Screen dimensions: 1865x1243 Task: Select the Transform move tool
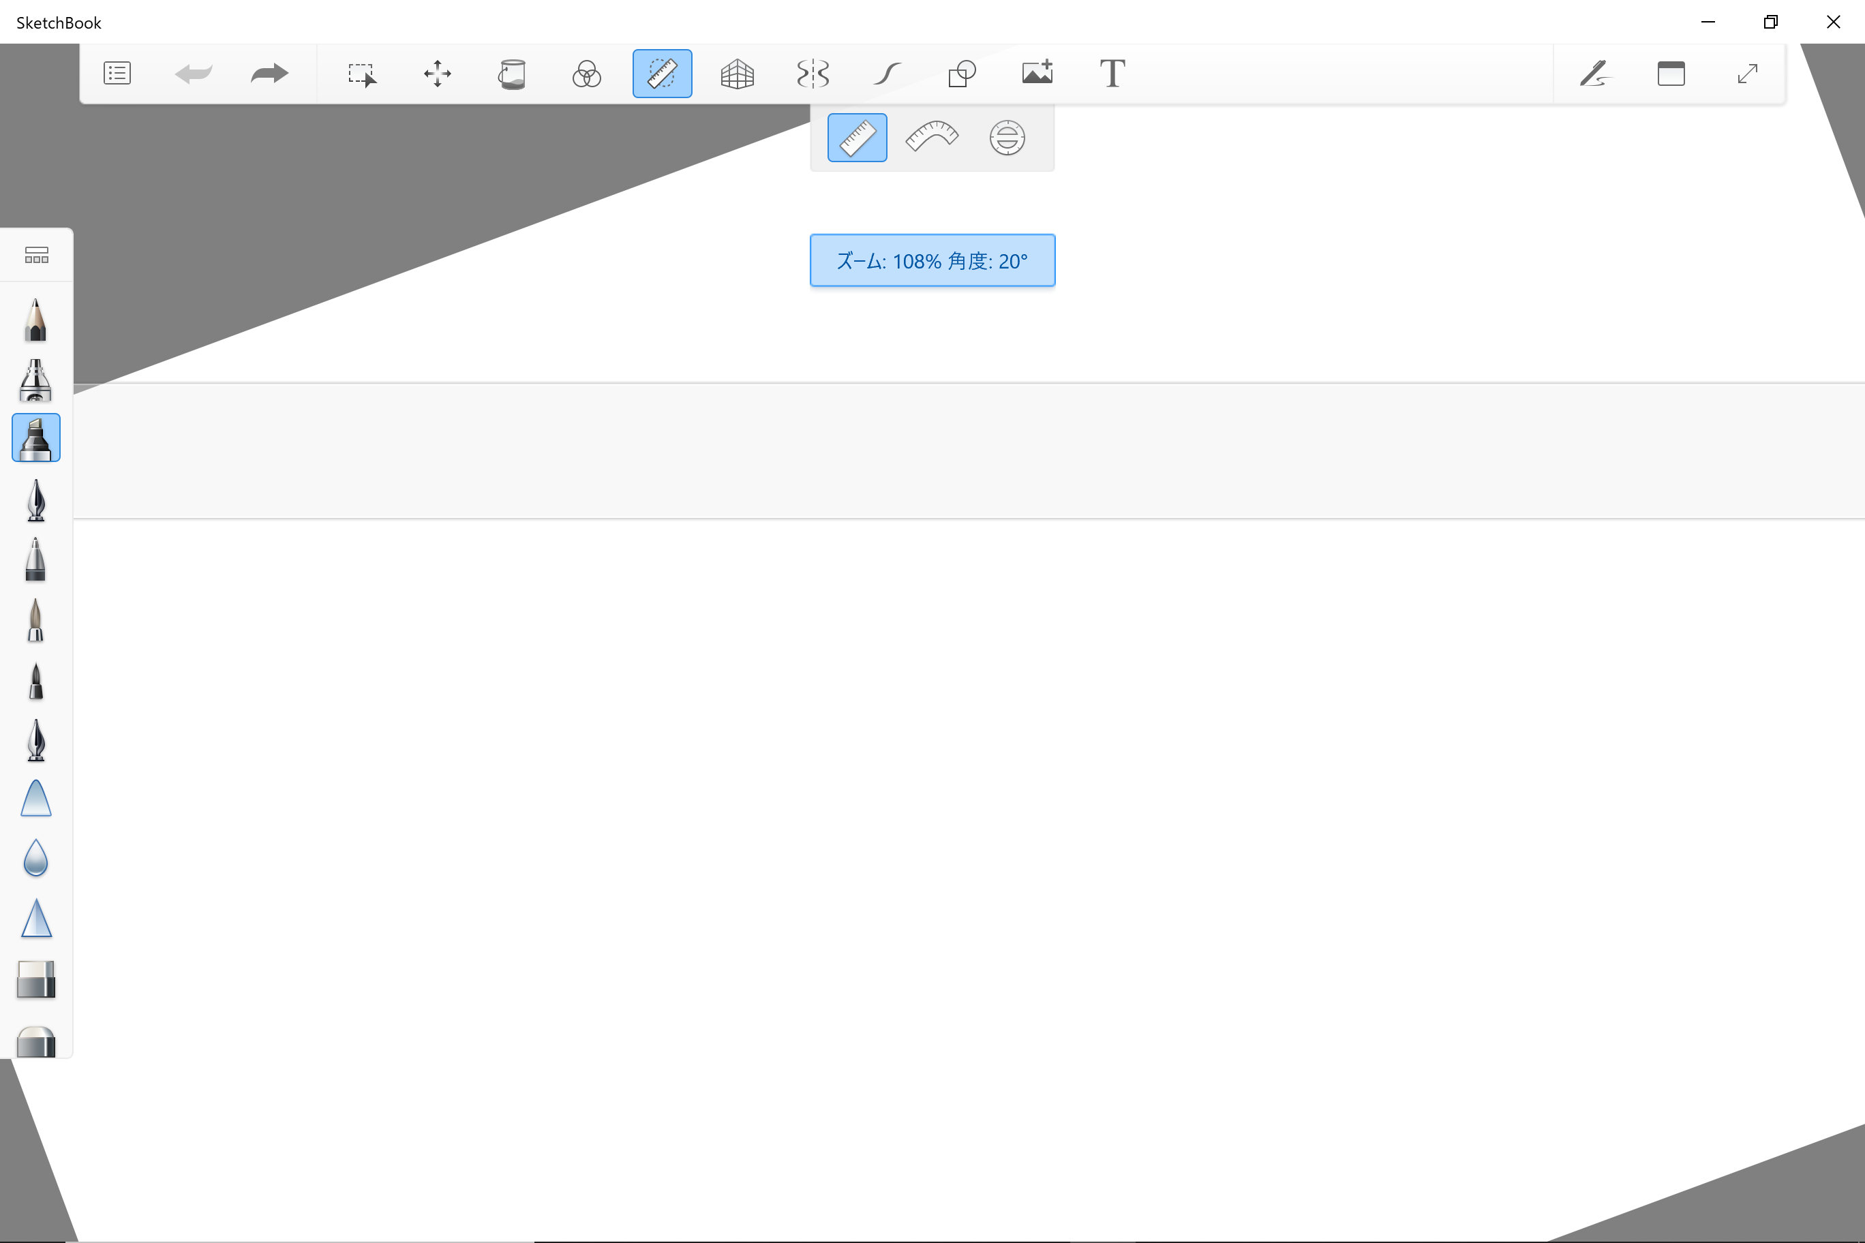coord(438,74)
